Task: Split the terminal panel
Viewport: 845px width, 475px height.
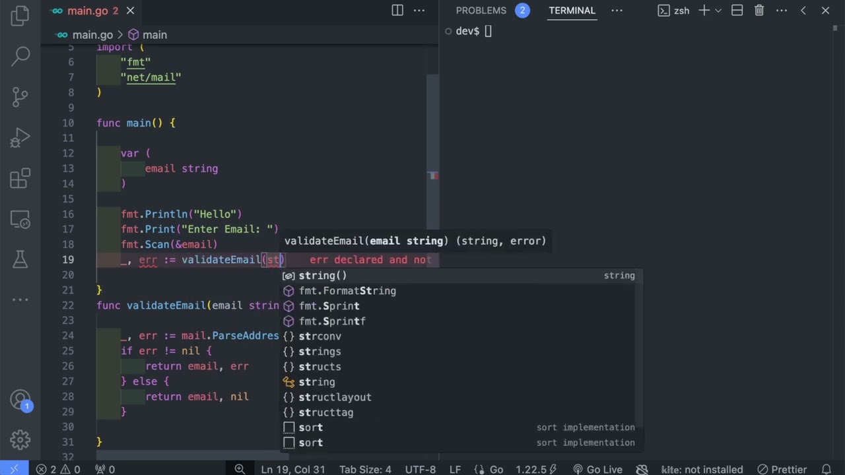Action: [737, 11]
